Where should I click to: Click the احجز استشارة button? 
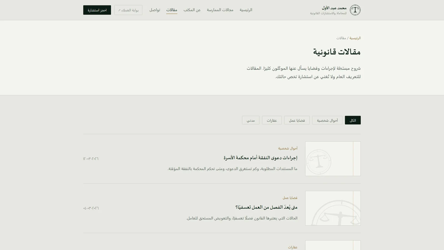97,10
